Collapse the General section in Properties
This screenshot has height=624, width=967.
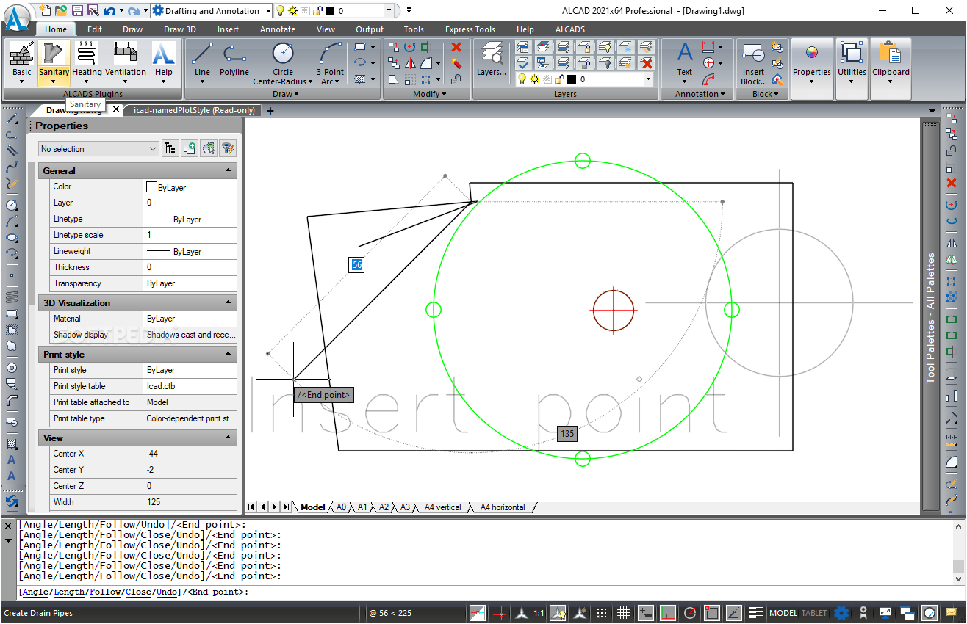point(229,170)
